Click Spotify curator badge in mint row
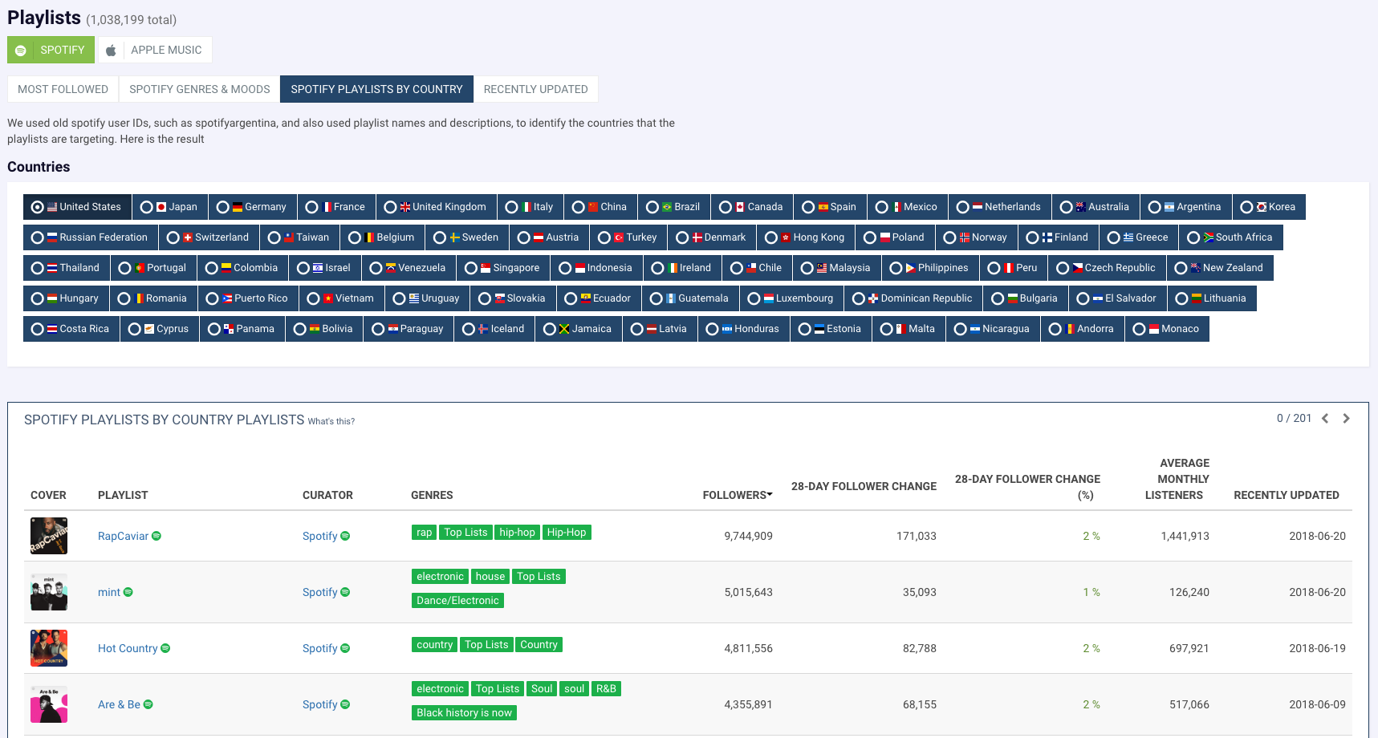 click(x=345, y=592)
